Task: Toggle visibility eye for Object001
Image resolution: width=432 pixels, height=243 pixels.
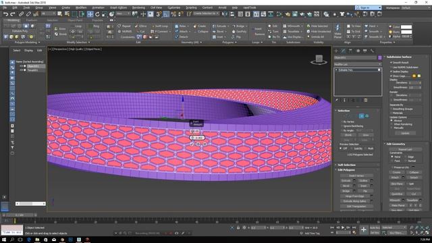Action: [21, 66]
